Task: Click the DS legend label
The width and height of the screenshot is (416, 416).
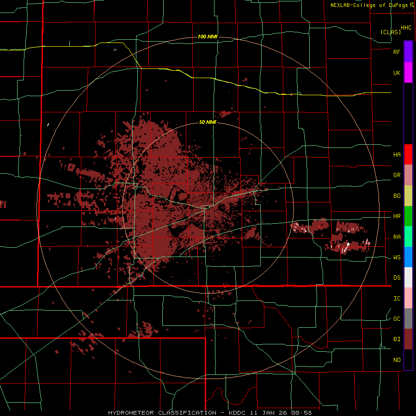Action: 397,278
